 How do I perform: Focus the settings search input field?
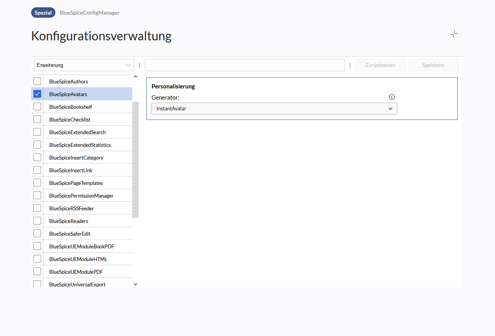pyautogui.click(x=244, y=65)
